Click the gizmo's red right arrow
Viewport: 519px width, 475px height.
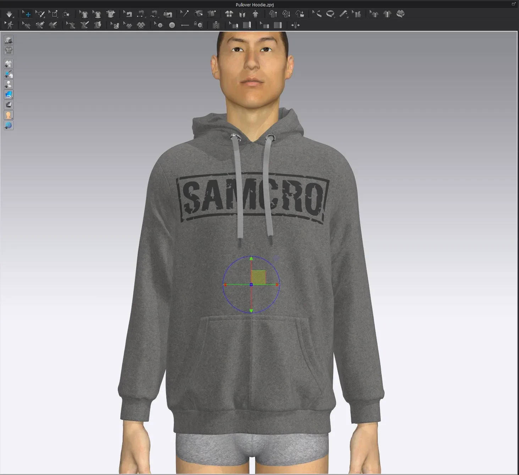tap(277, 285)
